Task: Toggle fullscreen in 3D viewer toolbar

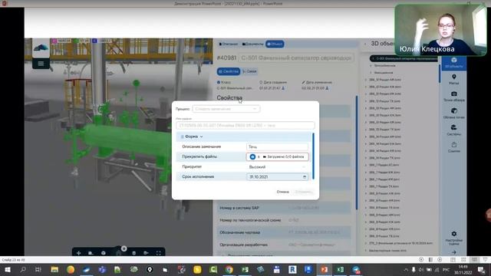Action: 159,253
